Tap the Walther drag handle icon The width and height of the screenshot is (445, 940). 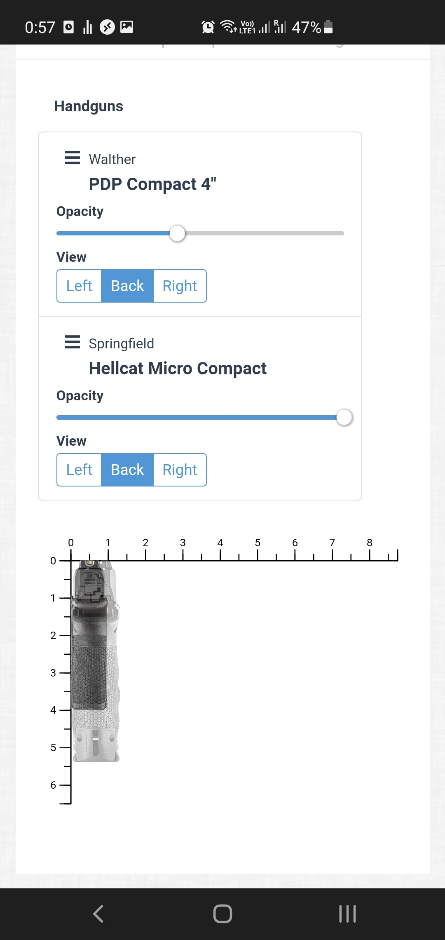click(x=73, y=157)
